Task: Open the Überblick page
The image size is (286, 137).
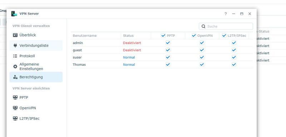Action: (36, 35)
